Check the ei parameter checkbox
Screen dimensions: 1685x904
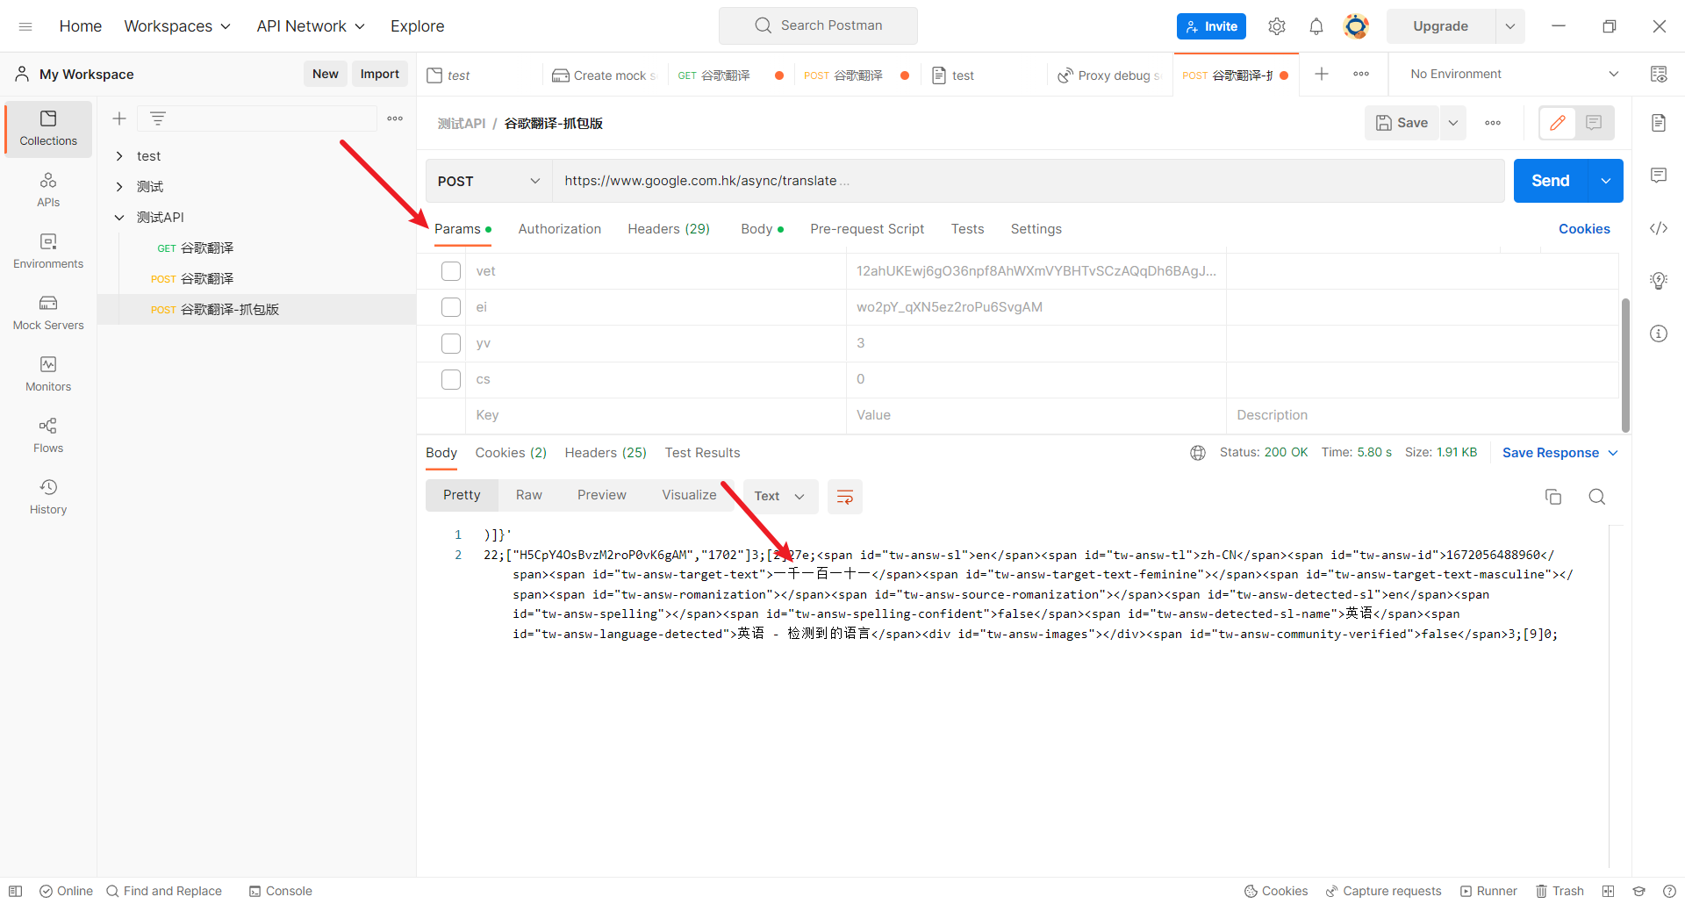pos(451,307)
